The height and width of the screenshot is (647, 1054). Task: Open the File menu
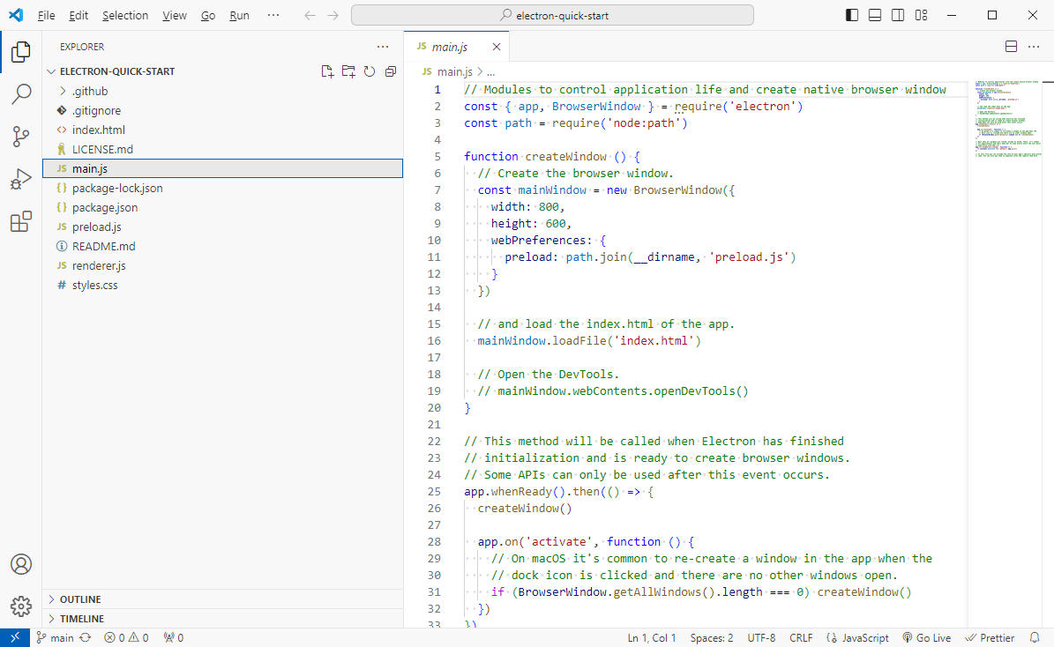click(x=47, y=15)
